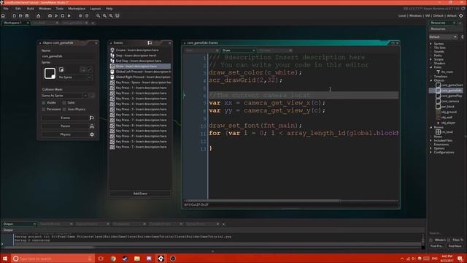Screen dimensions: 467x263
Task: Click the sprite preview thumbnail
Action: pyautogui.click(x=50, y=73)
